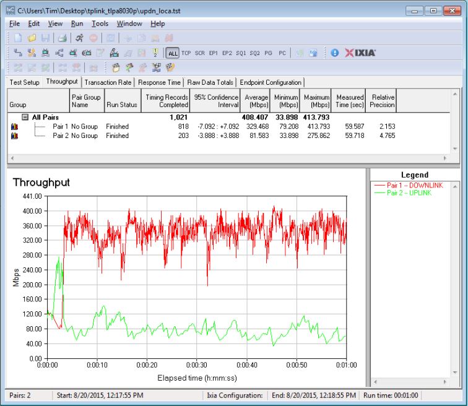This screenshot has width=468, height=406.
Task: Click the results table scroll-down arrow
Action: tap(455, 149)
